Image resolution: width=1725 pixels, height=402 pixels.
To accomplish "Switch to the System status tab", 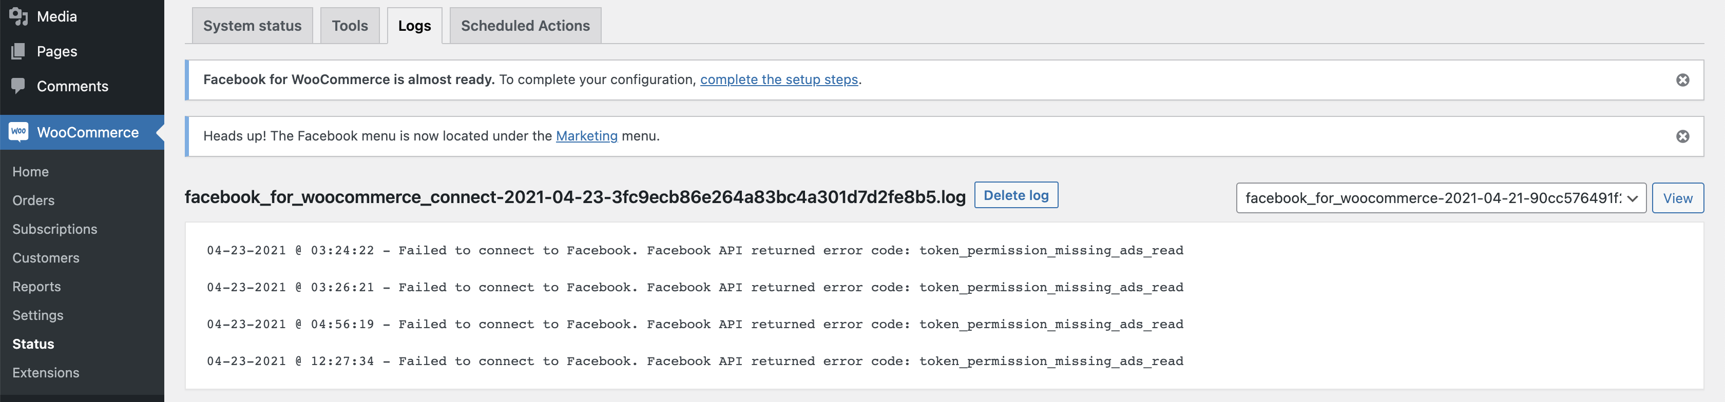I will tap(252, 26).
